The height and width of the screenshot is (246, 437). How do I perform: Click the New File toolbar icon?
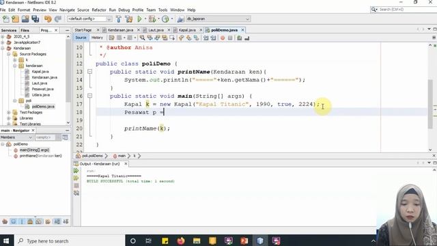pyautogui.click(x=6, y=19)
